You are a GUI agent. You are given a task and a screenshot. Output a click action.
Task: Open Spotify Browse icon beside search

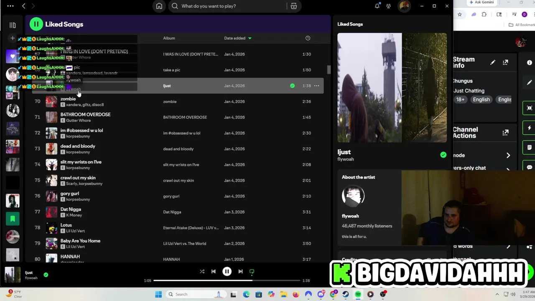(294, 6)
